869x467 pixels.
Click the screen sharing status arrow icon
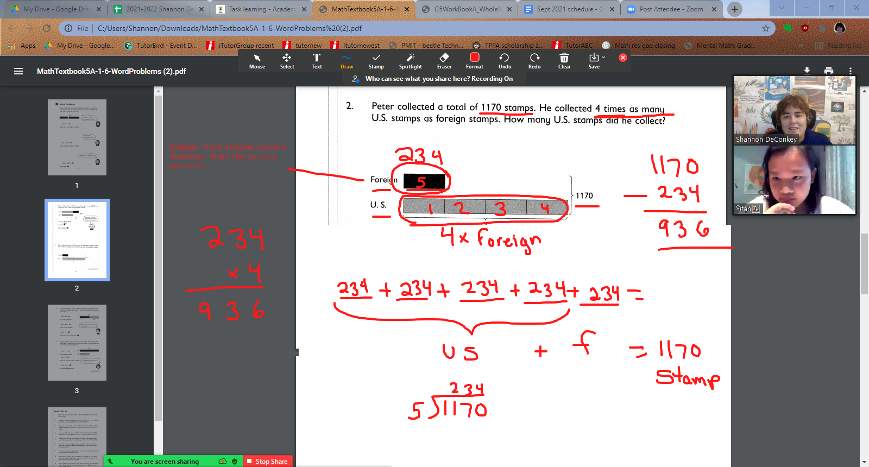click(110, 461)
